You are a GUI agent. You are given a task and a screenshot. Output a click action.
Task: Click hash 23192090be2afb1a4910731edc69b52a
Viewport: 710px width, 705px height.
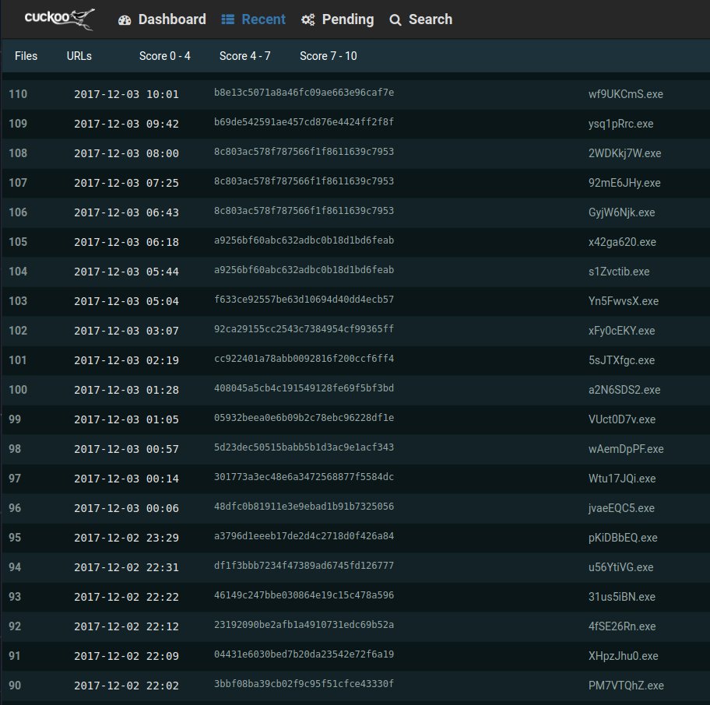click(x=304, y=624)
